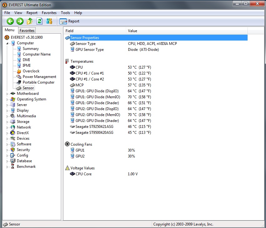The height and width of the screenshot is (228, 266).
Task: Click the Sensor chip icon in tree
Action: point(19,88)
